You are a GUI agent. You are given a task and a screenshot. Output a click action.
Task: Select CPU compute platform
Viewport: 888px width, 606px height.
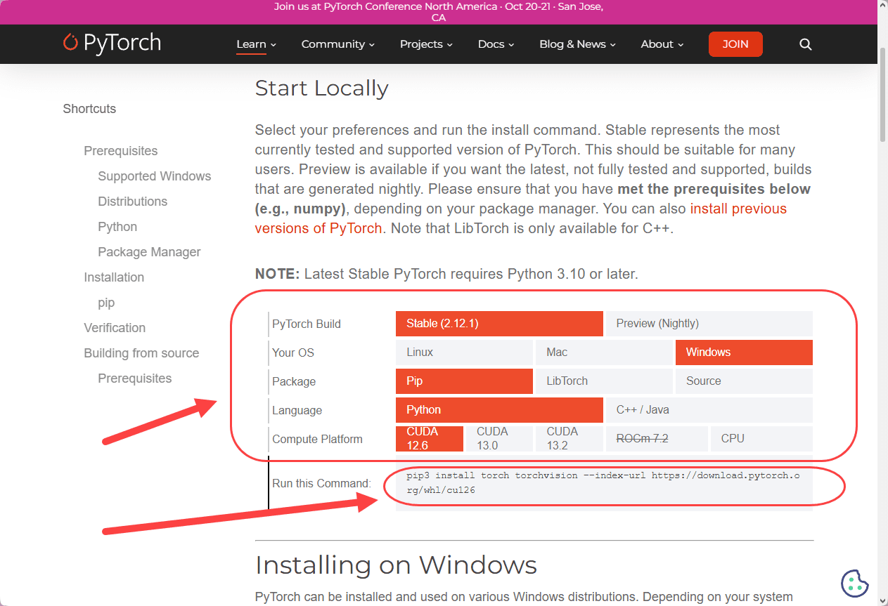[761, 439]
